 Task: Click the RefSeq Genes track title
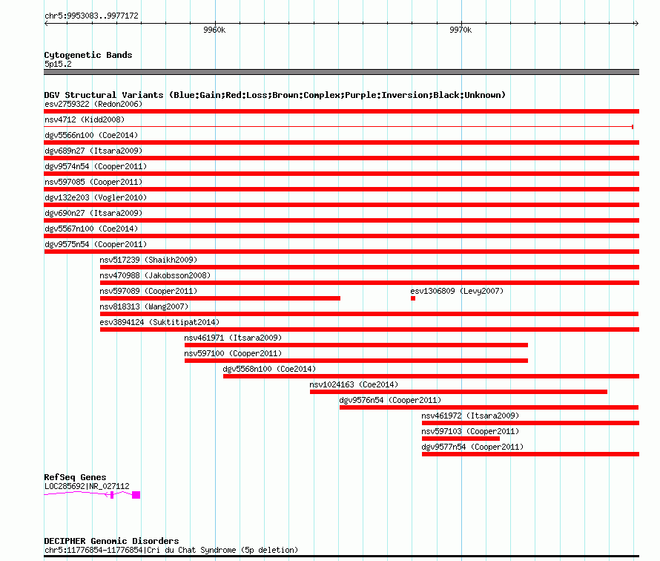click(x=75, y=477)
